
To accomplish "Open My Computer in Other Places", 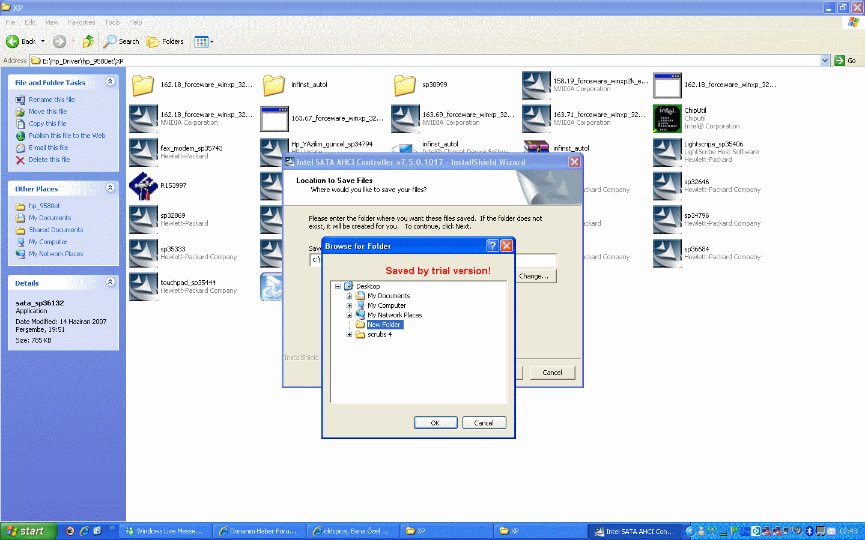I will point(48,242).
